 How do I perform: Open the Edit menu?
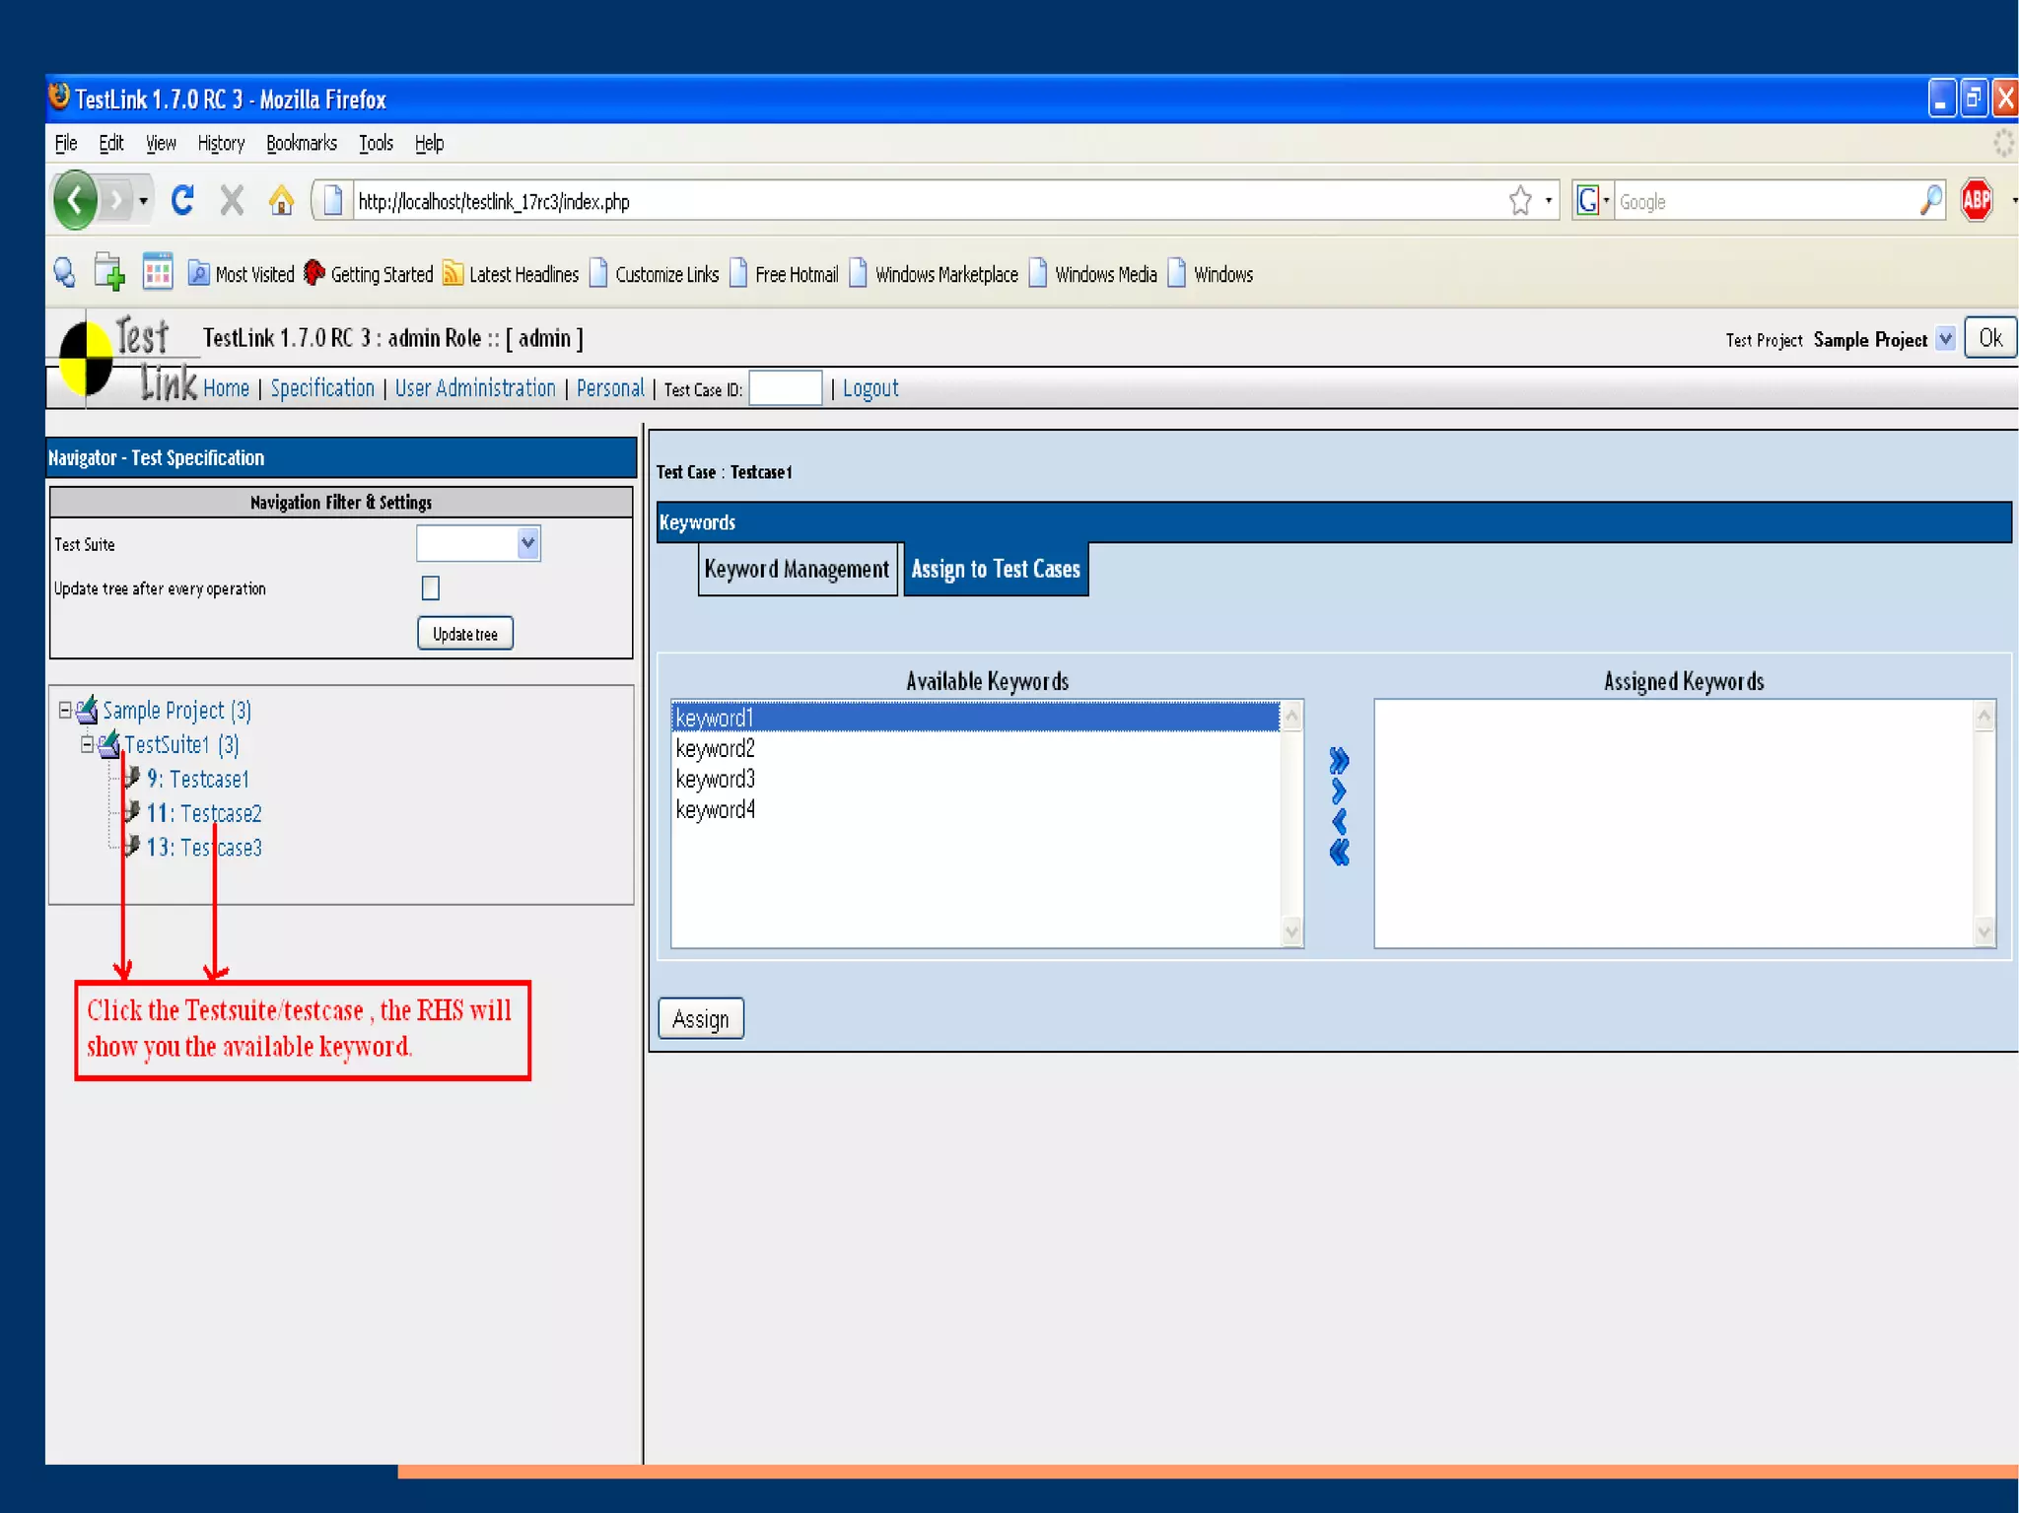coord(111,144)
